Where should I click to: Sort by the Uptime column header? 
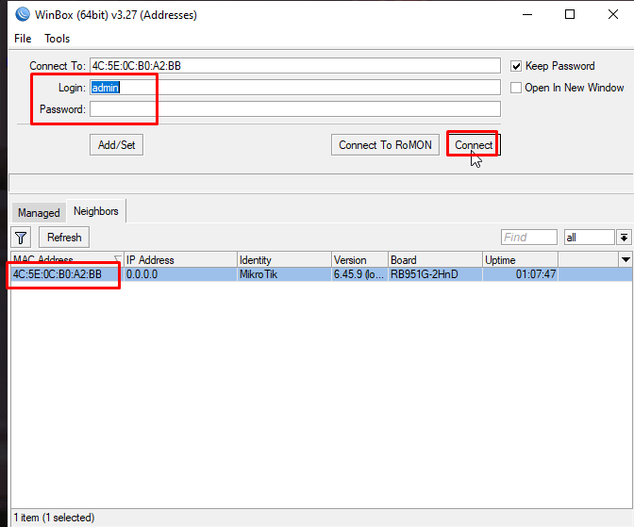[519, 259]
